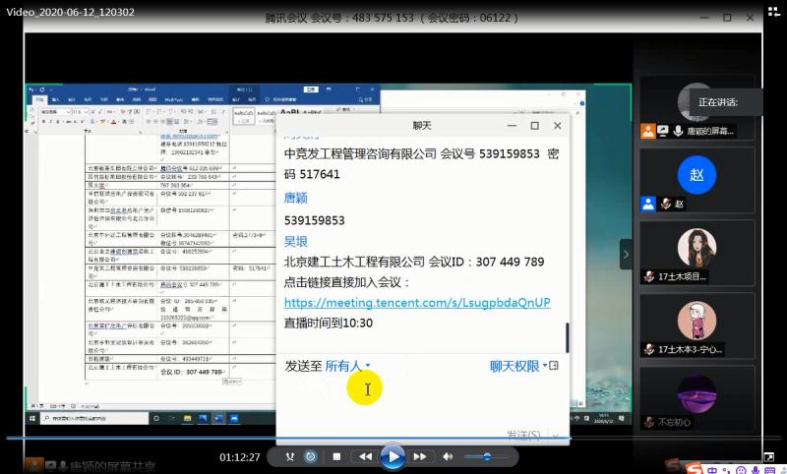This screenshot has height=474, width=787.
Task: Open the MathType ribbon tab in Word
Action: coord(174,100)
